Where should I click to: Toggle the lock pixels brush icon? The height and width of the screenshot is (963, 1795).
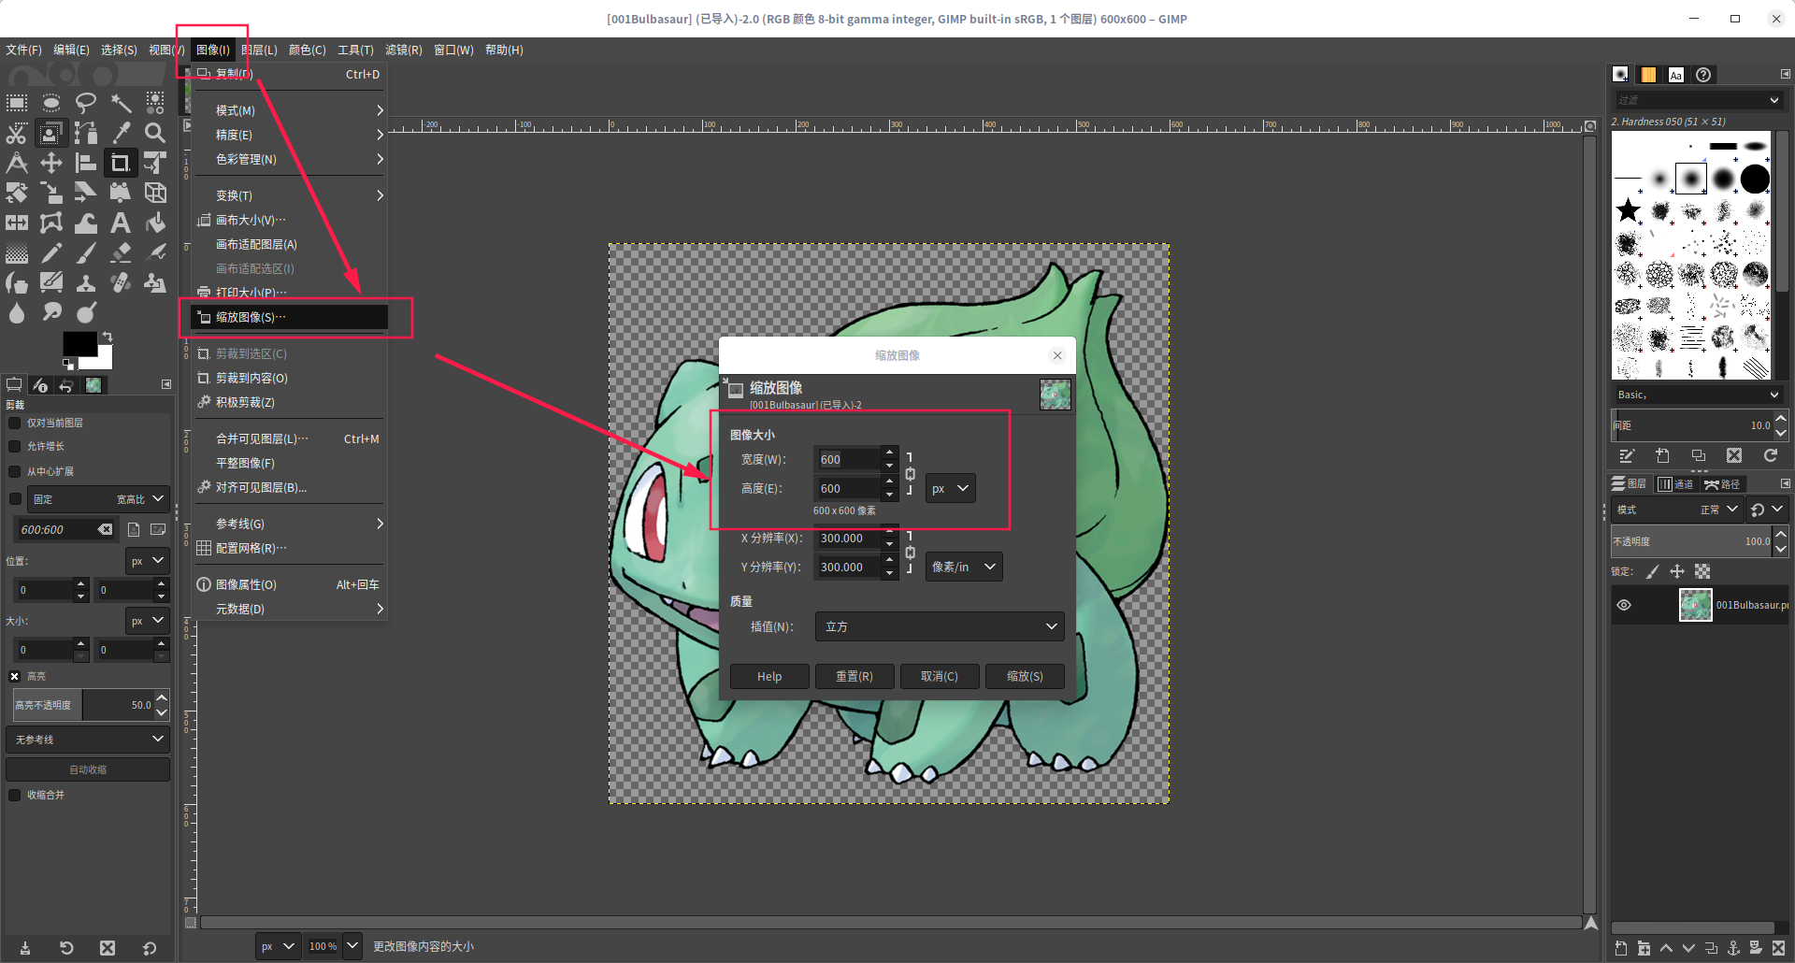click(x=1652, y=571)
